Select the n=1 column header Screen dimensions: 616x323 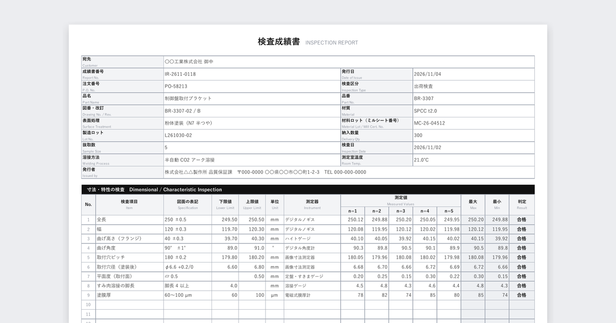tap(353, 211)
